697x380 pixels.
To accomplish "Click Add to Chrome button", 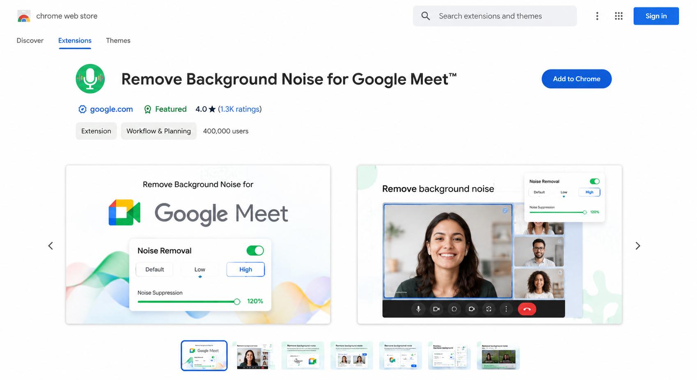I will pos(576,79).
